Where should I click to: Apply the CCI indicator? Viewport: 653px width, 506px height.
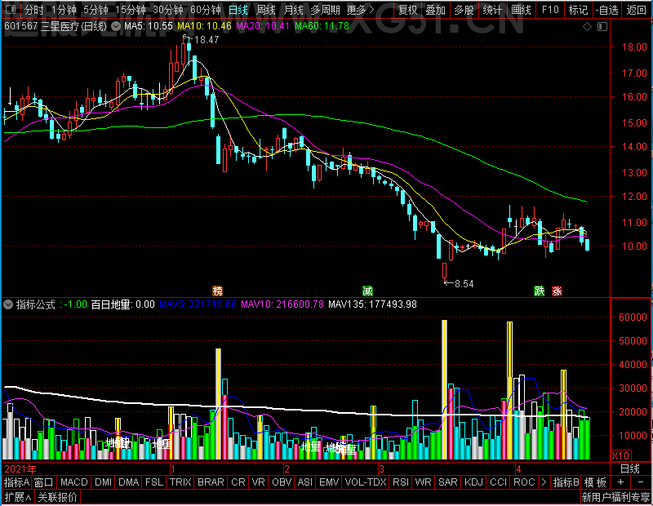(499, 482)
